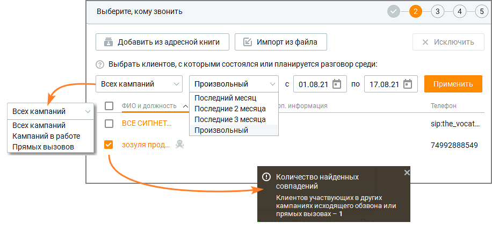Click 'sip:the_vocat...' phone cell
Viewport: 492px width, 229px height.
455,124
